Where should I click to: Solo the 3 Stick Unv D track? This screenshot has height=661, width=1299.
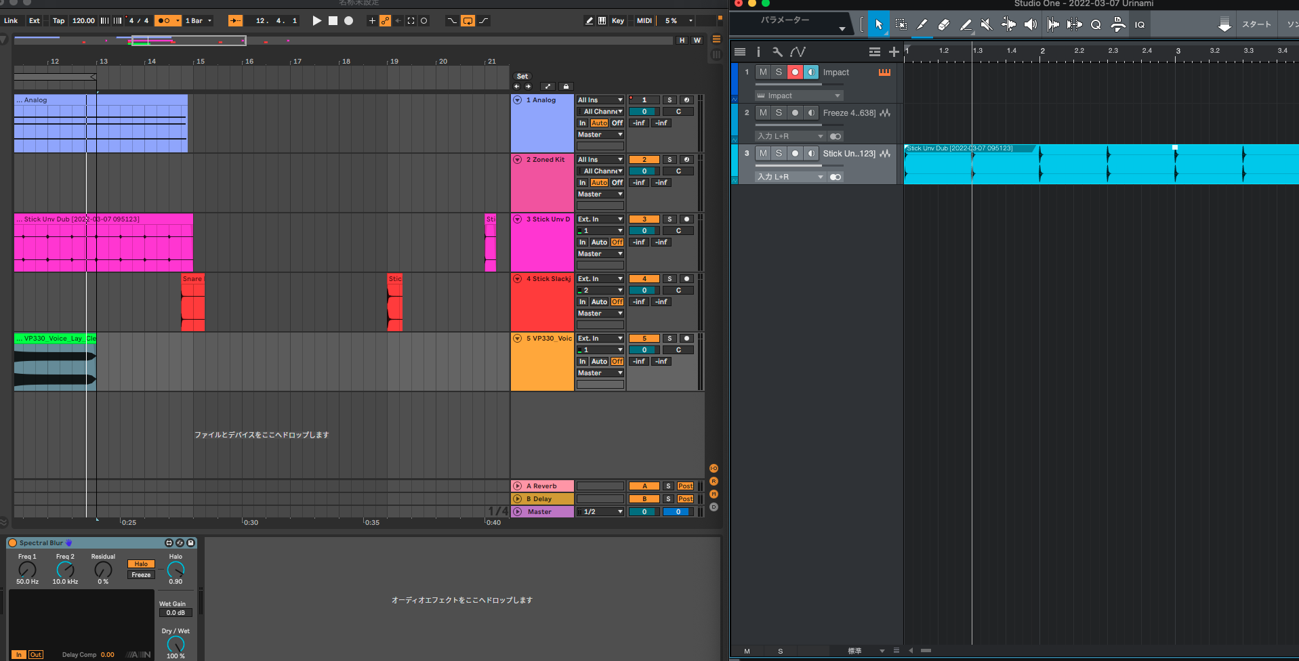tap(669, 219)
